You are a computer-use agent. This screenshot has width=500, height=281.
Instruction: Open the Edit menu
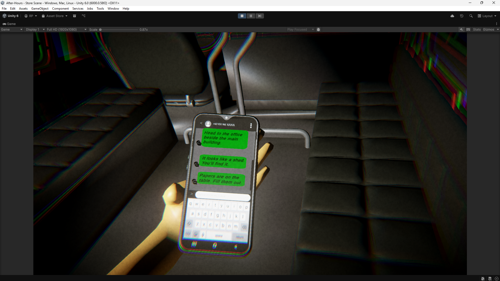click(x=13, y=9)
